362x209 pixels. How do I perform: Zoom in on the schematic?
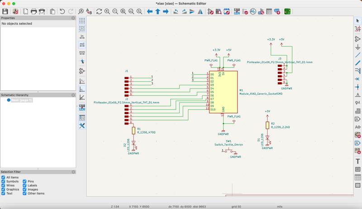click(x=107, y=11)
